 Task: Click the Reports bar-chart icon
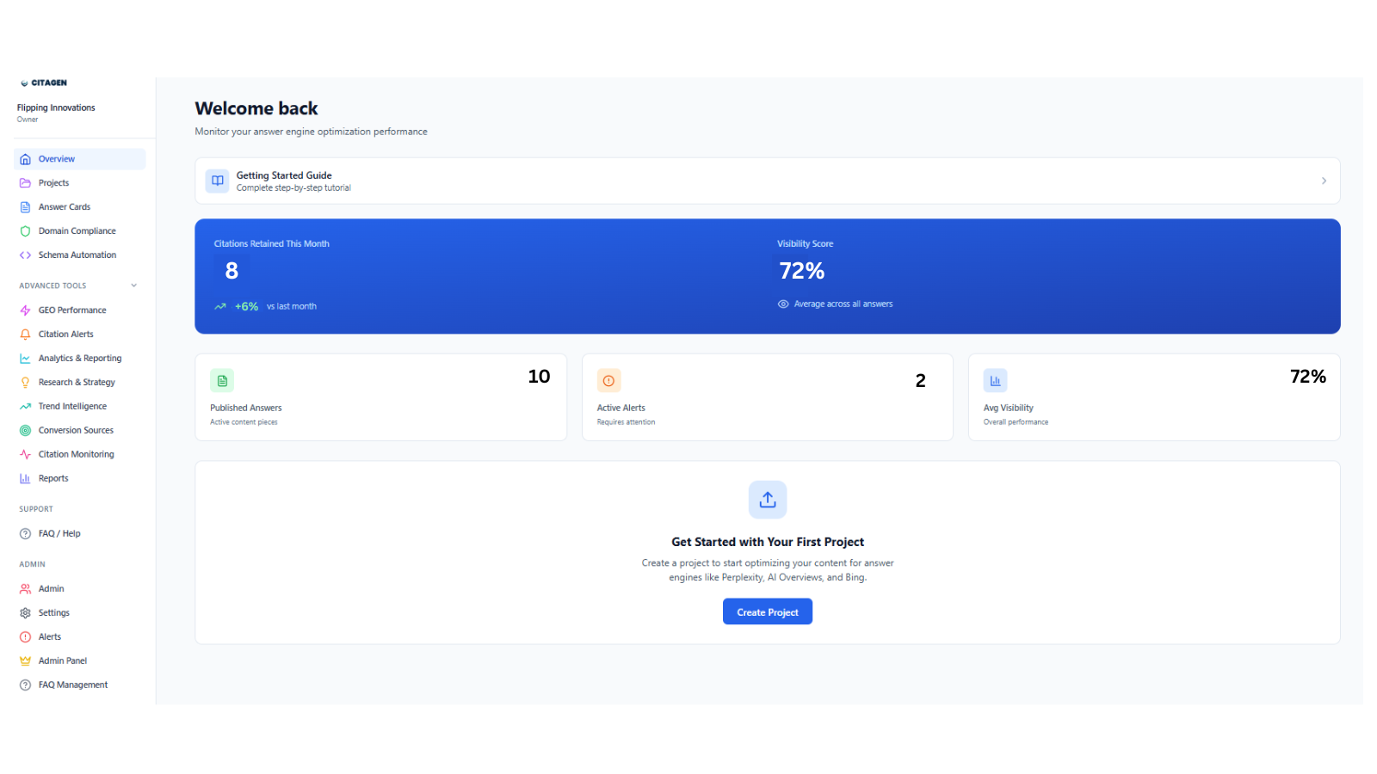click(25, 478)
